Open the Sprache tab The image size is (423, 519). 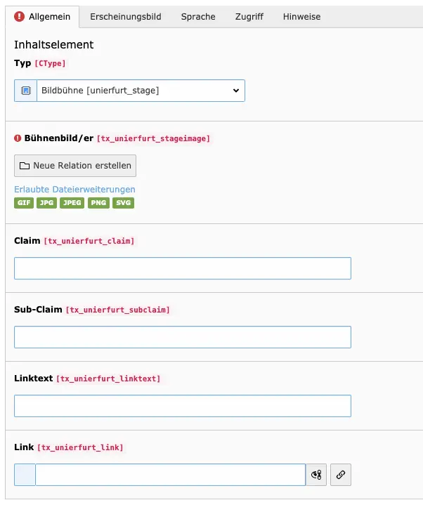[198, 16]
